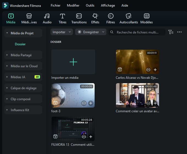Screen dimensions: 187x154
Task: Open the Affichage menu
Action: pyautogui.click(x=108, y=5)
